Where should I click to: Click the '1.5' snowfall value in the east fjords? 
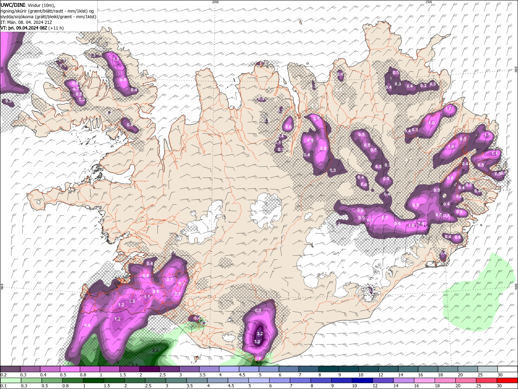(x=487, y=135)
